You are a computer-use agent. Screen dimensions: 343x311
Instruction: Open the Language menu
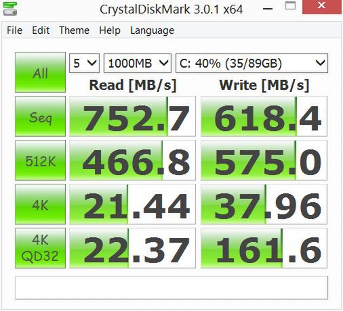(152, 30)
